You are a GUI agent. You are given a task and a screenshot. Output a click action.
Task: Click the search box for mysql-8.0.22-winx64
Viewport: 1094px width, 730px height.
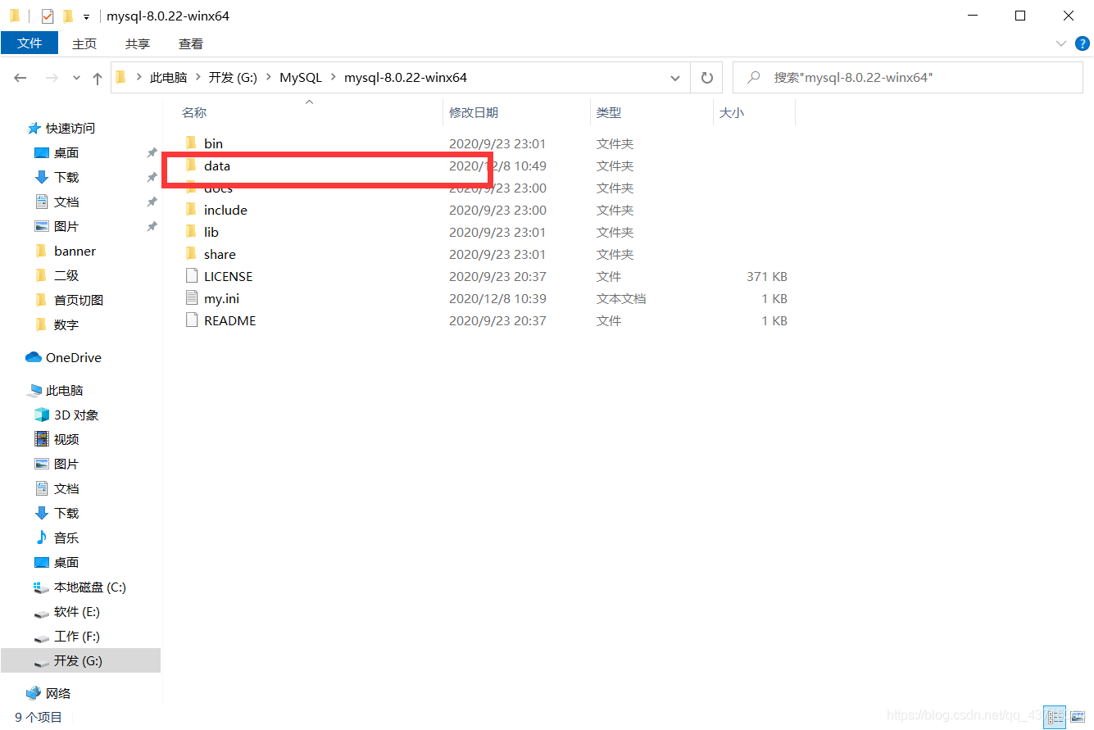tap(907, 78)
